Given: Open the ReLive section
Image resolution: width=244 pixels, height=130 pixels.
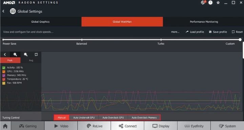Looking at the screenshot, I should pos(94,126).
